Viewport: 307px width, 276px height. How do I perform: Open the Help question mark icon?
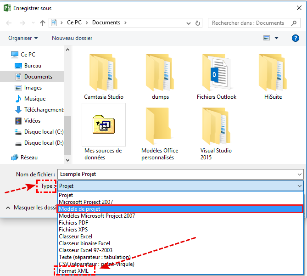[296, 38]
